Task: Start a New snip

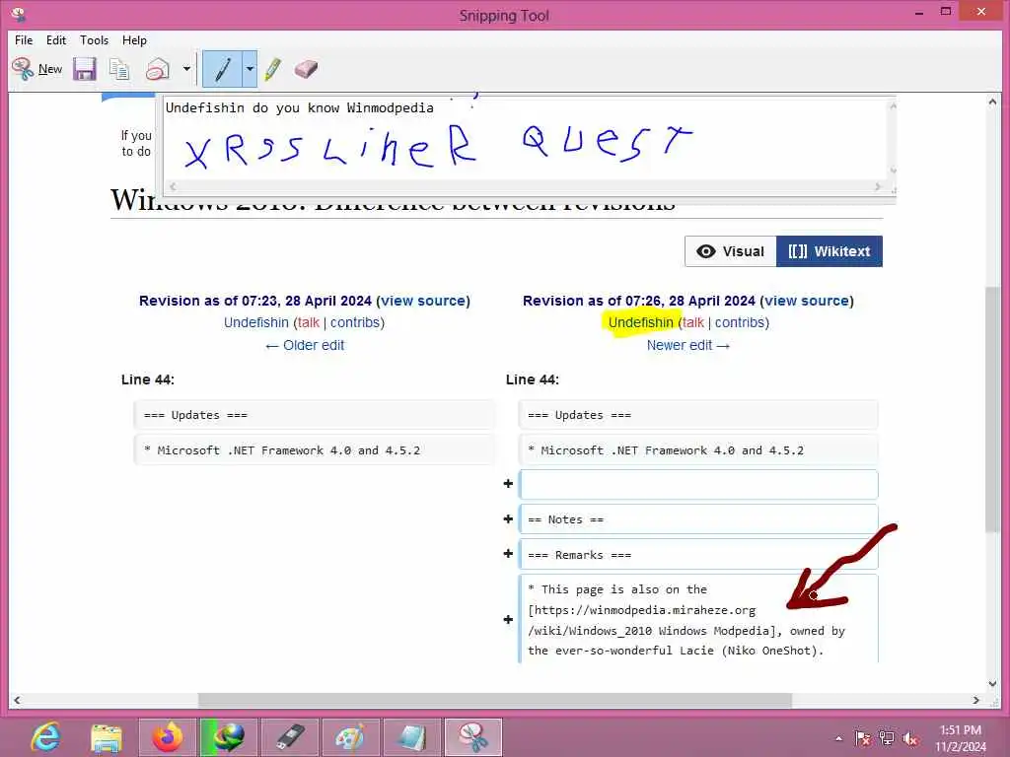Action: click(x=36, y=69)
